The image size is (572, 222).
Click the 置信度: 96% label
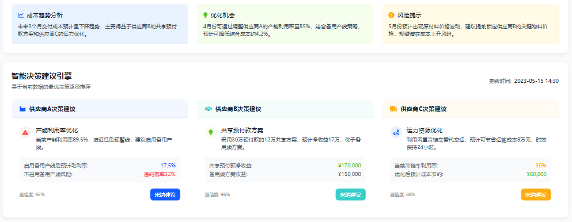click(217, 194)
